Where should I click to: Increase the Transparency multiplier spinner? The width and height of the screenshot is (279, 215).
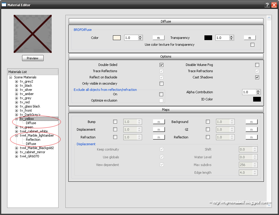click(231, 37)
